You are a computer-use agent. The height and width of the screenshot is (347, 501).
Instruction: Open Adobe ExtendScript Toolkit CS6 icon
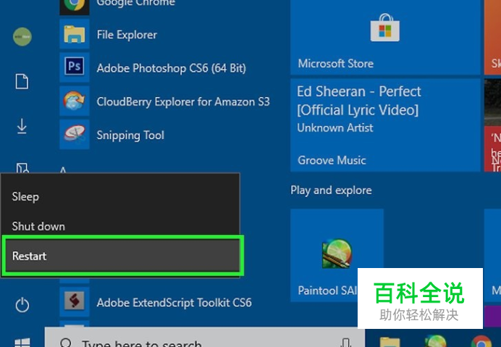[74, 301]
